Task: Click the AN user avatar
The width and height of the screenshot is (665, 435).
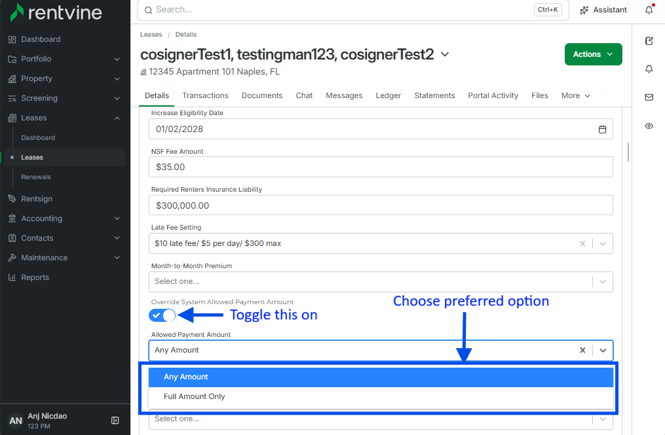Action: (16, 421)
